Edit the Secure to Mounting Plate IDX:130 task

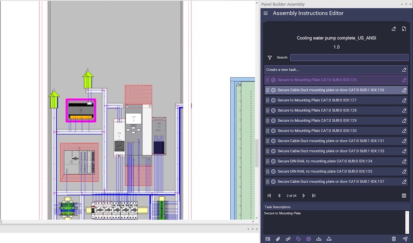404,131
